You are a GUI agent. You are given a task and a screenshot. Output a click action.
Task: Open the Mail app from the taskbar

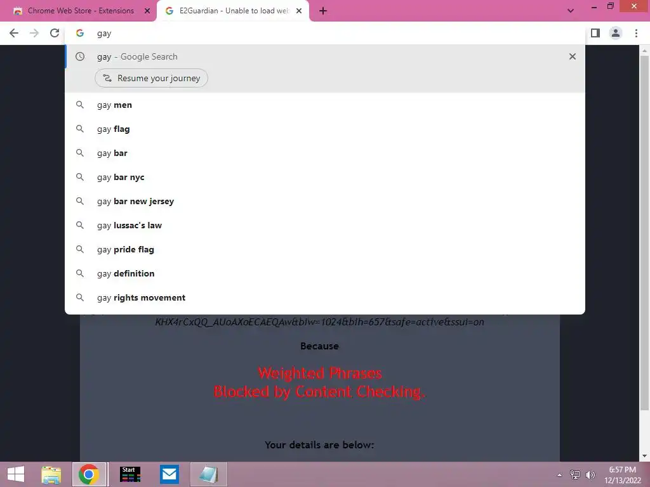(169, 474)
